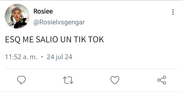The image size is (183, 92).
Task: Toggle repost using the looped arrows
Action: click(68, 80)
